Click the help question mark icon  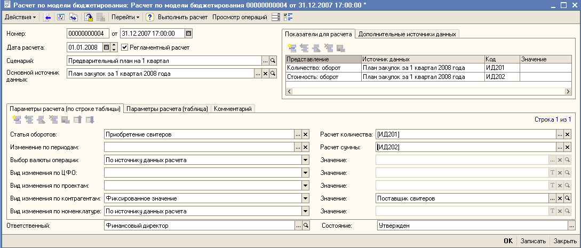click(x=150, y=17)
